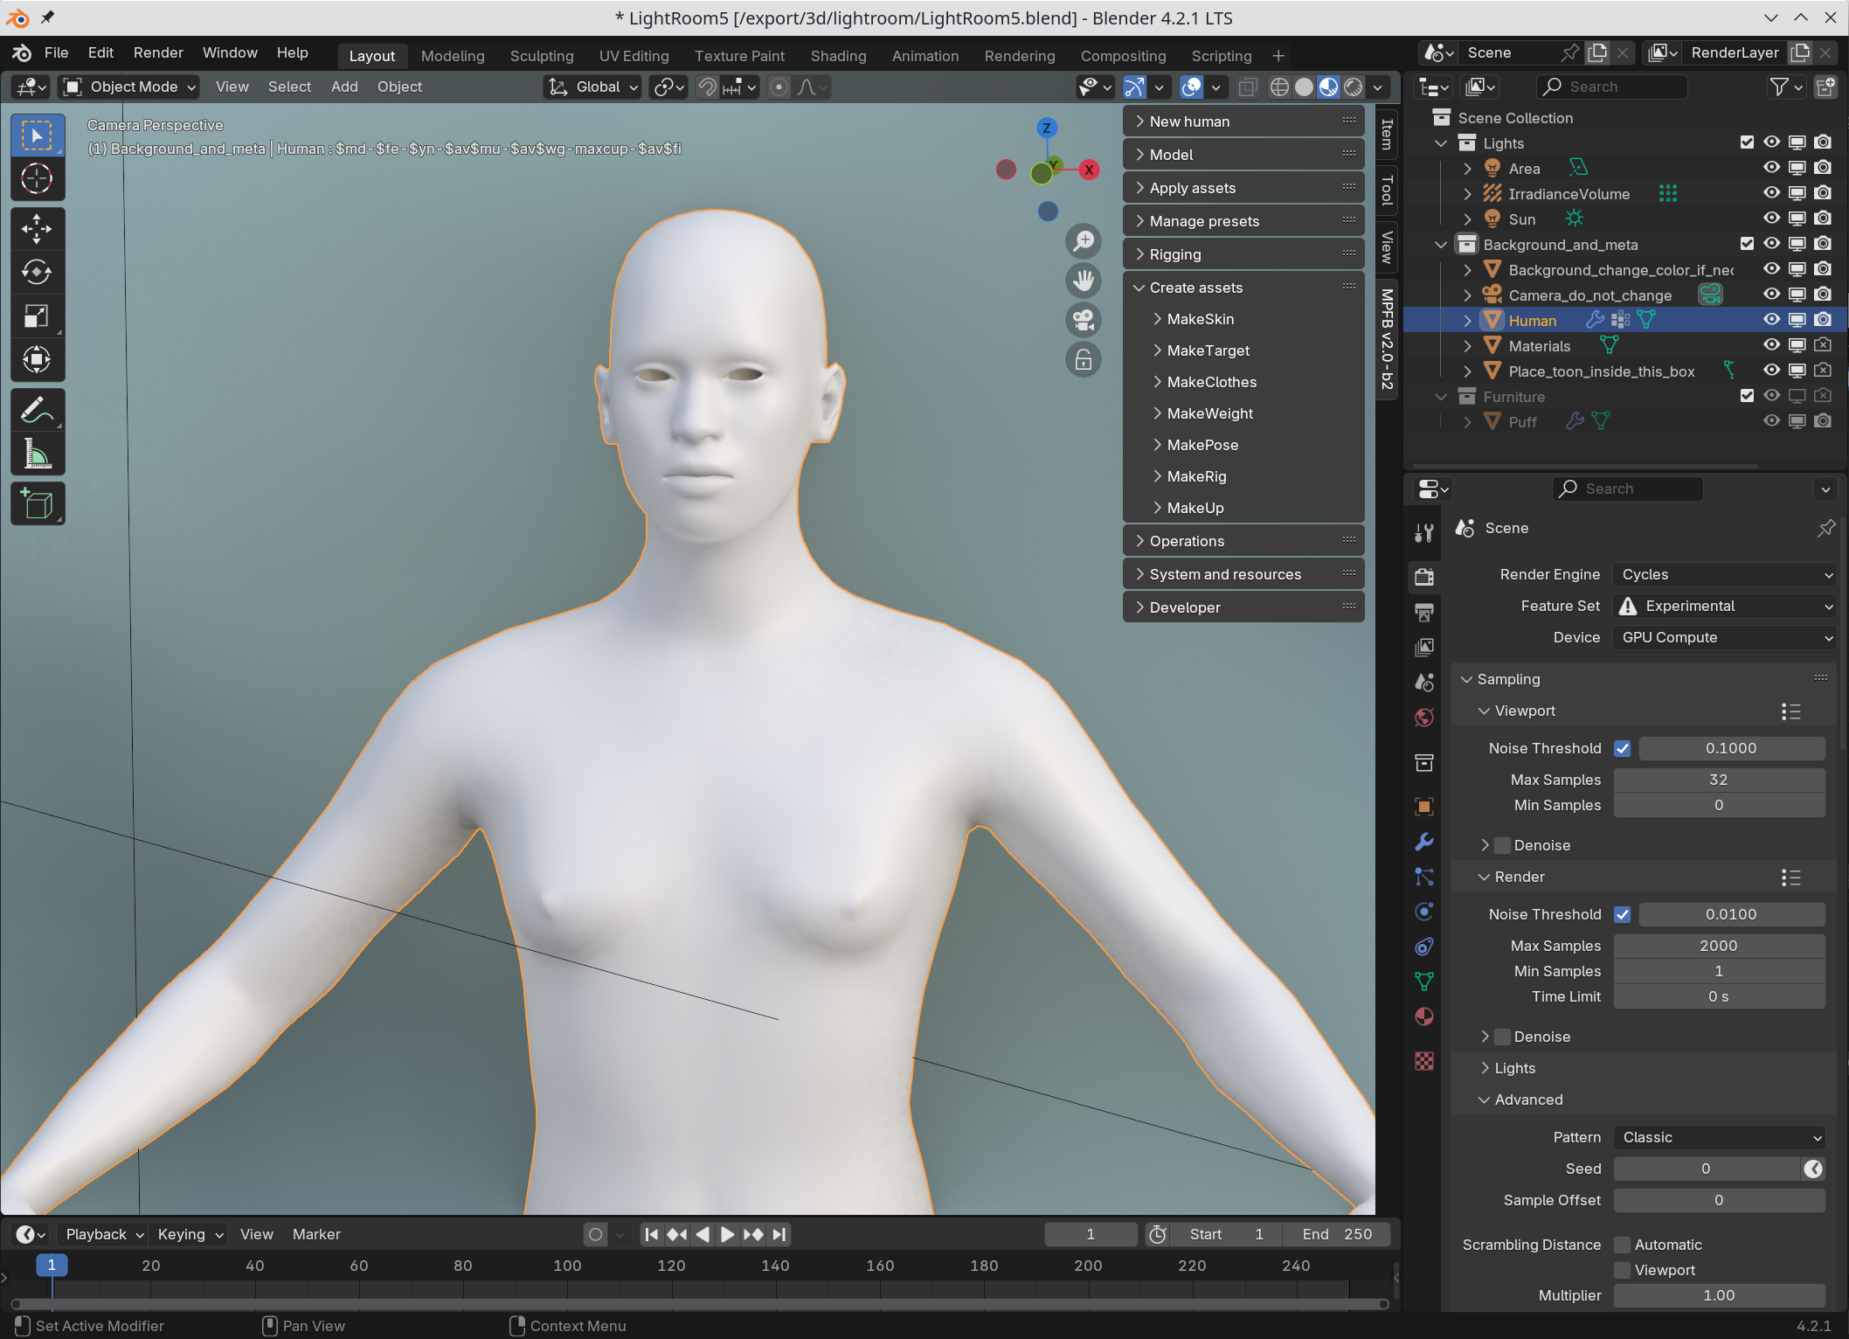
Task: Open the Object Mode dropdown
Action: (129, 87)
